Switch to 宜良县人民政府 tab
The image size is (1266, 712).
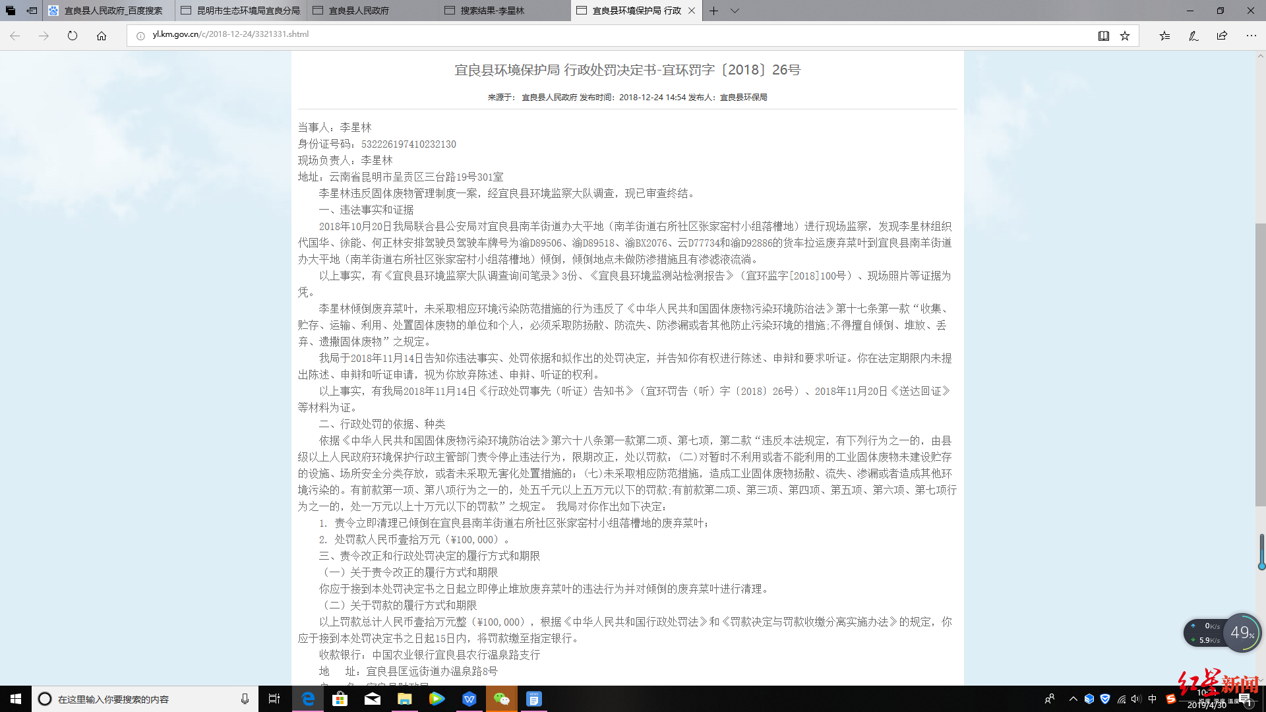click(373, 11)
